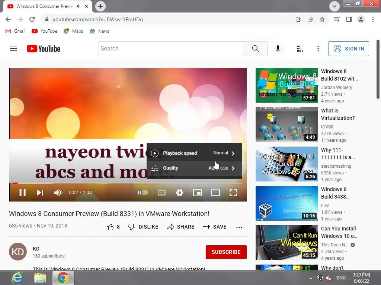This screenshot has height=285, width=381.
Task: Open the tab search dropdown arrow
Action: 334,6
